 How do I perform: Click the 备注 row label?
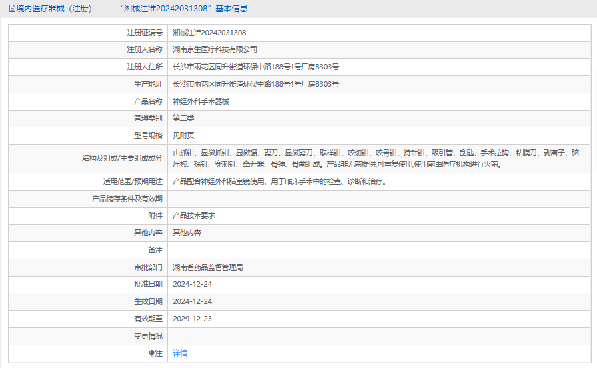pyautogui.click(x=155, y=250)
